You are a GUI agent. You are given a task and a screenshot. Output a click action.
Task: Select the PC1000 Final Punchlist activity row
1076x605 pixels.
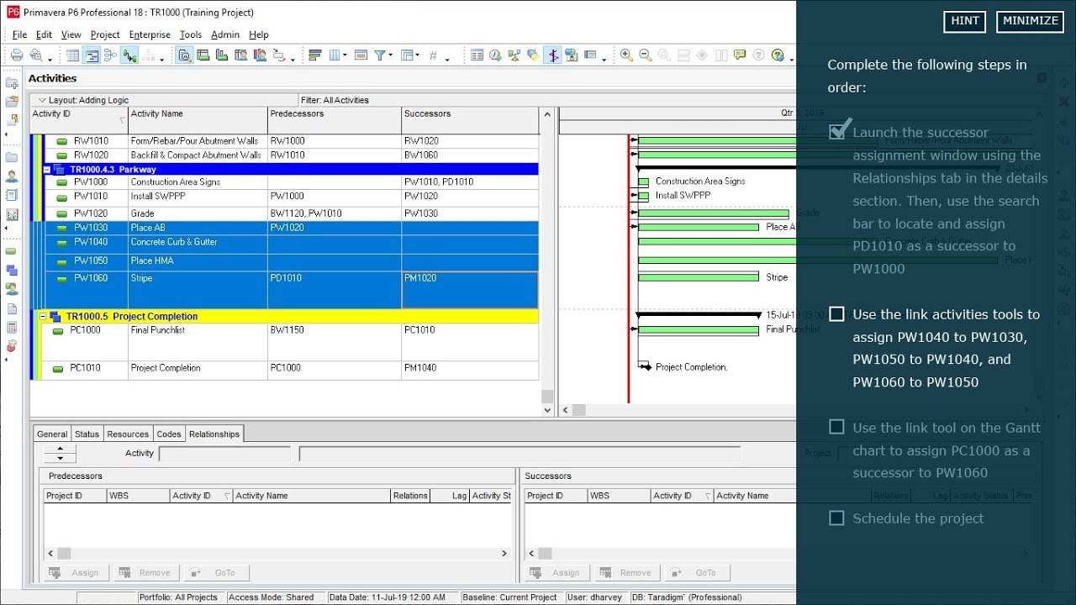284,342
